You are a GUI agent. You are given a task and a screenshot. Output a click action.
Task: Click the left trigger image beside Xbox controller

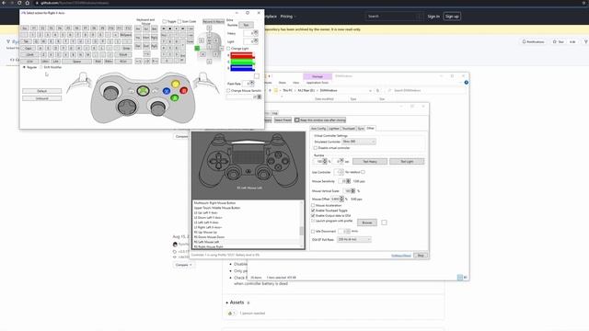pyautogui.click(x=80, y=84)
